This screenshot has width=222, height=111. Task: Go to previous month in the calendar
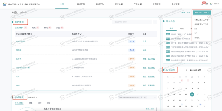click(x=186, y=70)
